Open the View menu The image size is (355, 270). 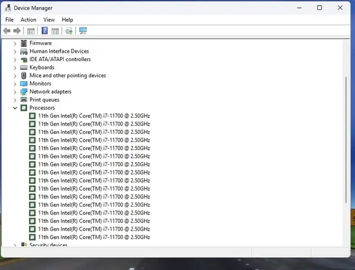49,20
